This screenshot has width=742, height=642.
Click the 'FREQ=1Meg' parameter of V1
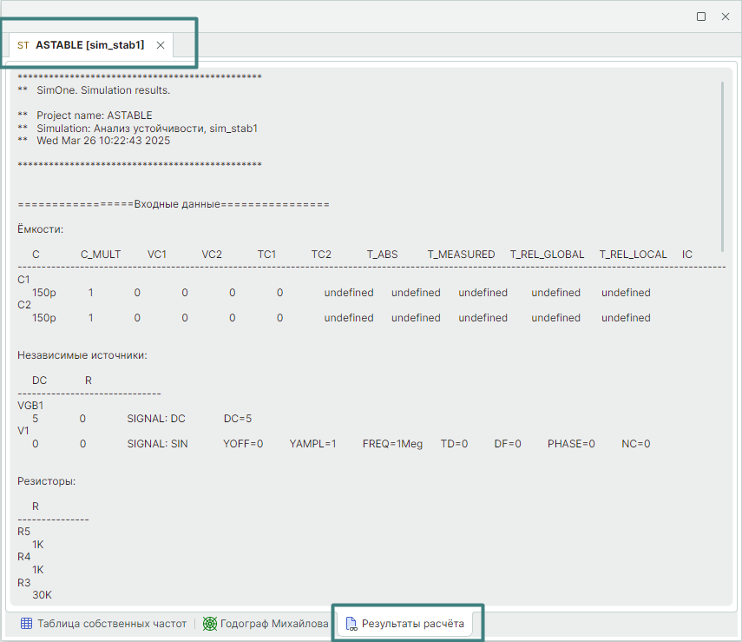[x=392, y=444]
